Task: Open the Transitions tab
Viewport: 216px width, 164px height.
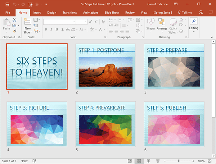Action: point(70,13)
